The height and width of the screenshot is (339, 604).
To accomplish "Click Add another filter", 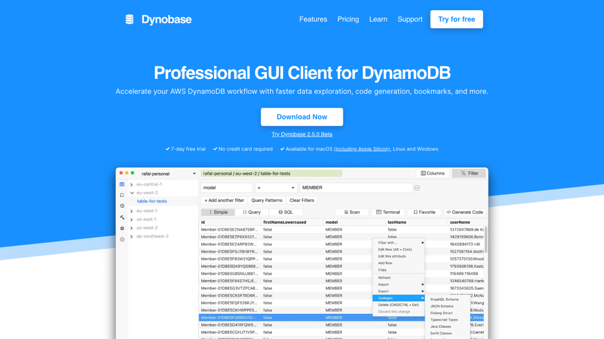I will coord(225,200).
